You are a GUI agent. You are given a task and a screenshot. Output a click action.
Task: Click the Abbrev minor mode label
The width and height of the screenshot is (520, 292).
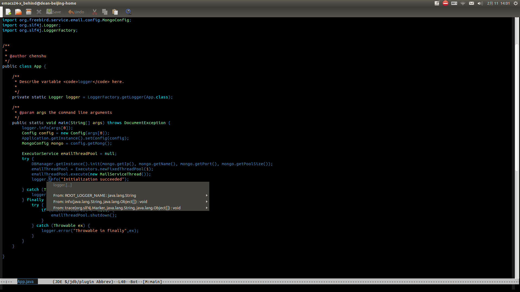[x=103, y=282]
